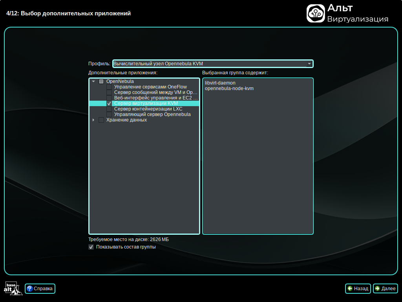Image resolution: width=402 pixels, height=302 pixels.
Task: Toggle Показывать состав группы checkbox
Action: [91, 247]
